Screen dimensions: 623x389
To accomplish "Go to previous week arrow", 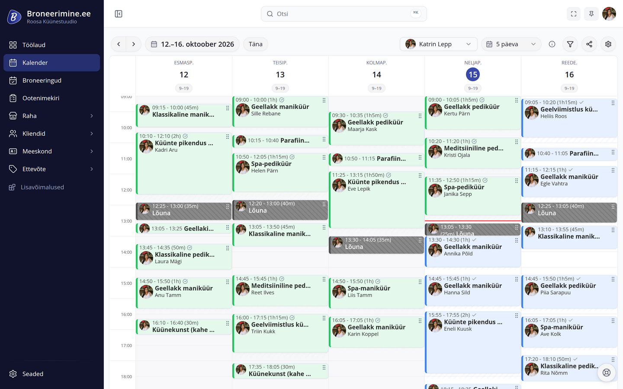I will click(x=119, y=44).
